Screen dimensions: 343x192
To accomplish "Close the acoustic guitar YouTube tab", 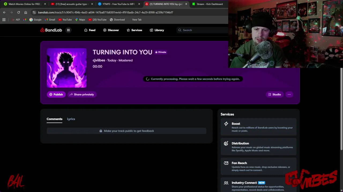I will 92,4.
